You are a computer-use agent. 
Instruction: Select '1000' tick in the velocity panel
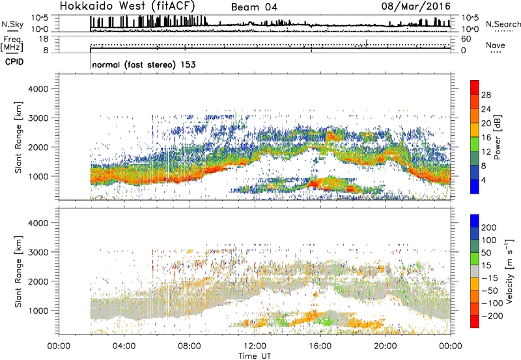tap(38, 311)
